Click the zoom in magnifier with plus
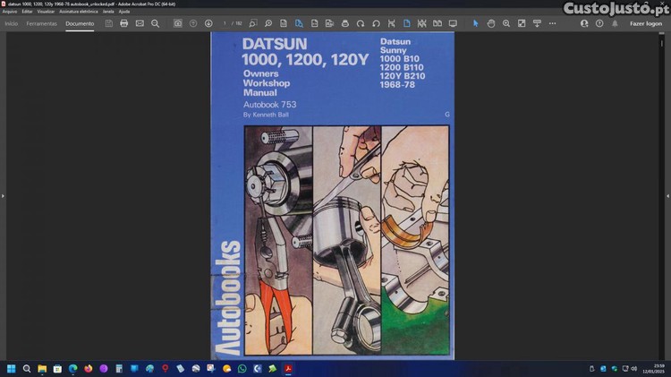 pyautogui.click(x=506, y=23)
